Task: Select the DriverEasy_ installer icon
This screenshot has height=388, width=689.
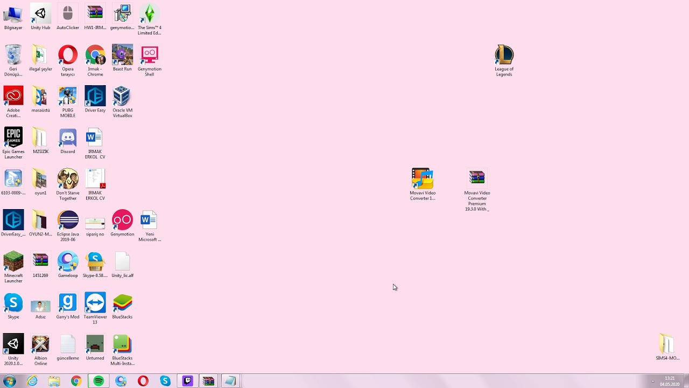Action: [13, 224]
